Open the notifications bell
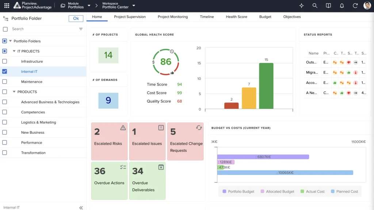The image size is (374, 210). (342, 5)
